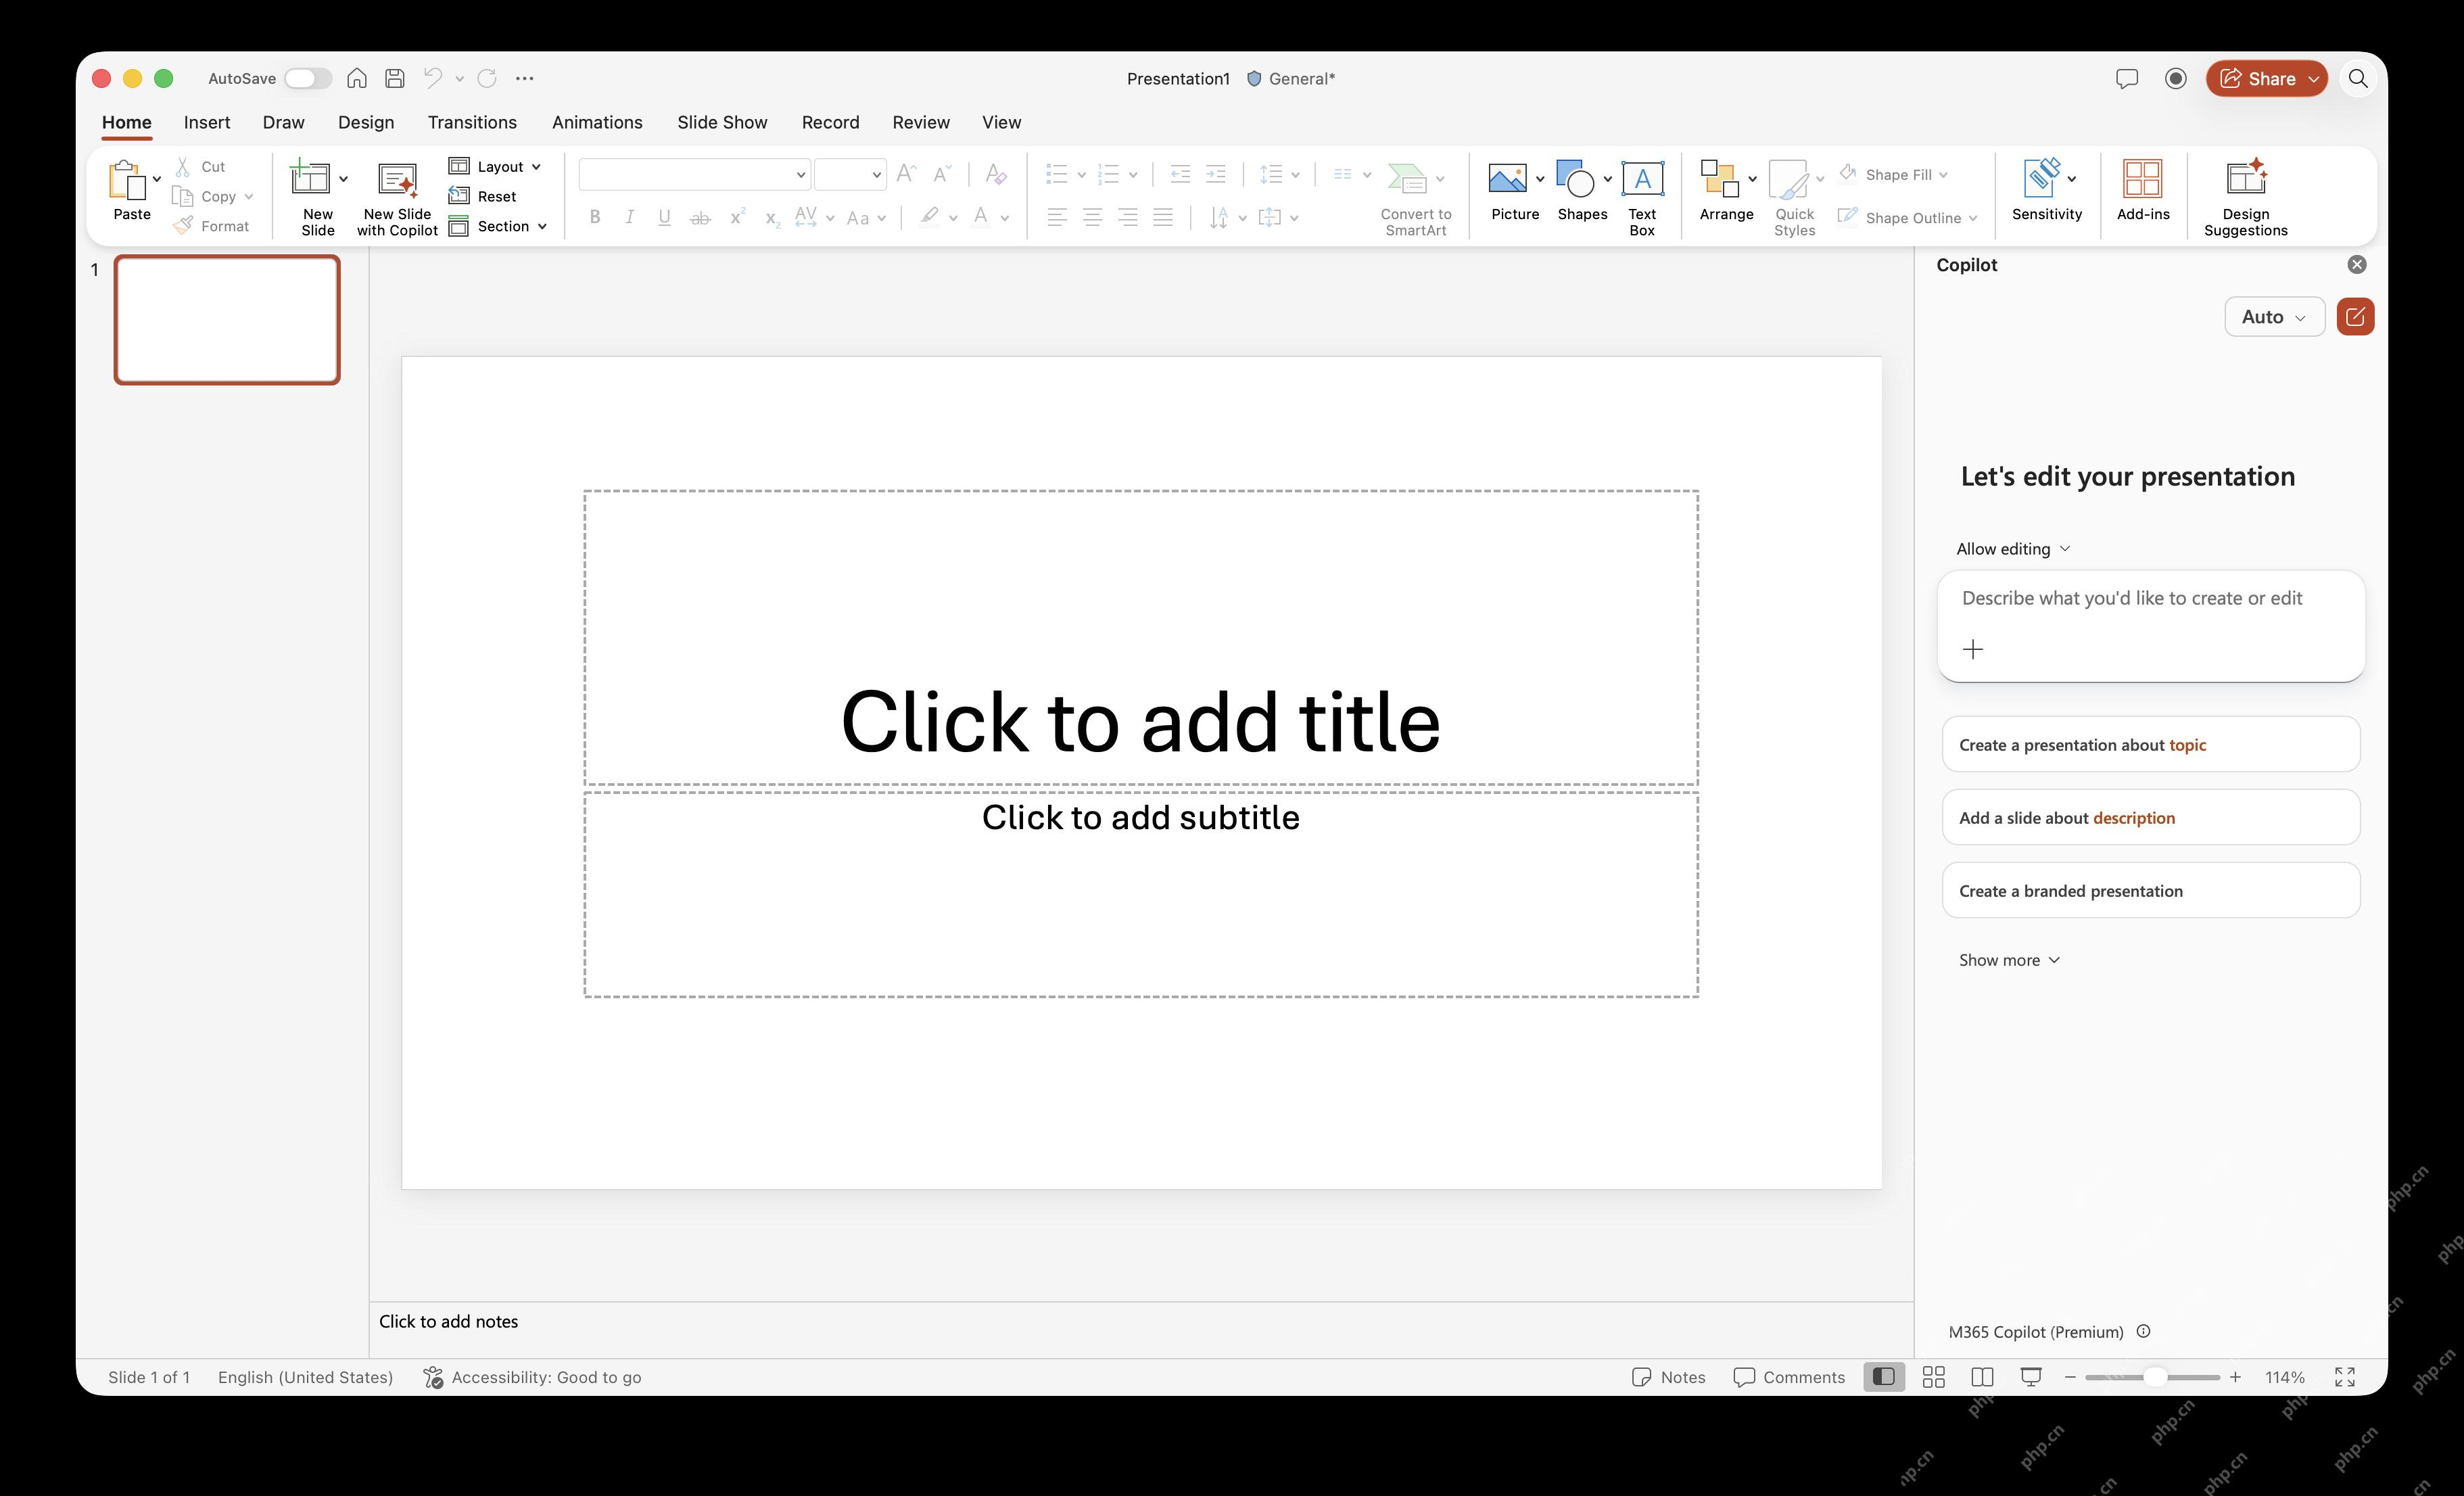2464x1496 pixels.
Task: Click the Sensitivity icon
Action: coord(2042,178)
